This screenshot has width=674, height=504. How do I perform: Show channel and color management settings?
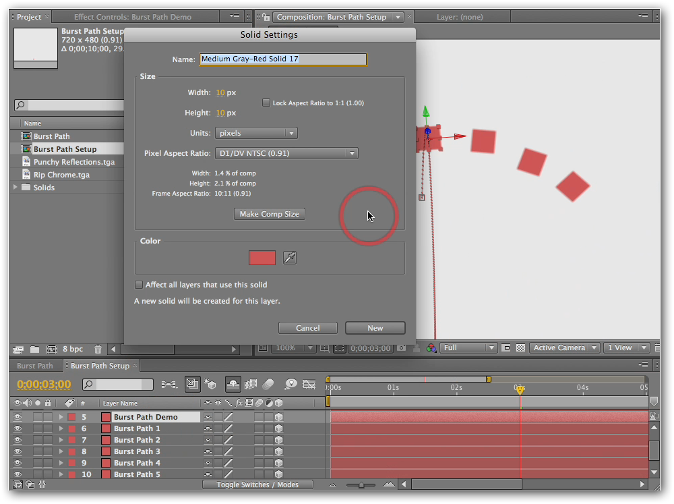click(x=431, y=347)
